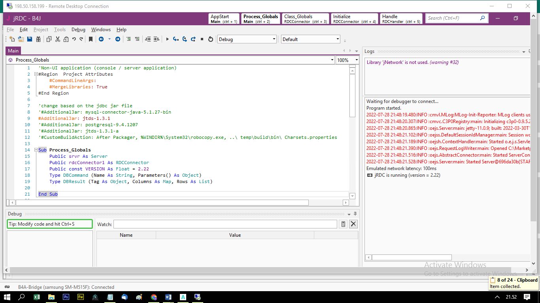Expand the Process_Globals sub selector dropdown
This screenshot has width=540, height=303.
(332, 60)
